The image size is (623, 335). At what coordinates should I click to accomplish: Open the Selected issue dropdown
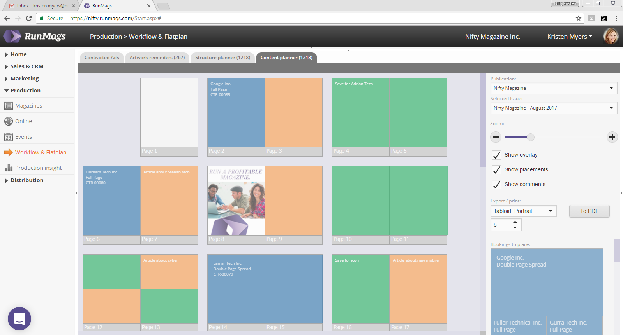pos(553,108)
